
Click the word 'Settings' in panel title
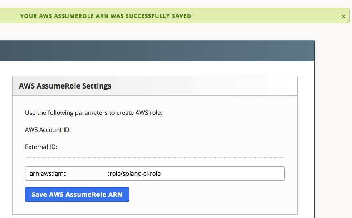point(96,86)
